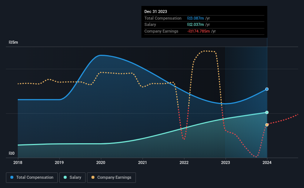
Task: Select the 2024 x-axis label
Action: coord(267,162)
